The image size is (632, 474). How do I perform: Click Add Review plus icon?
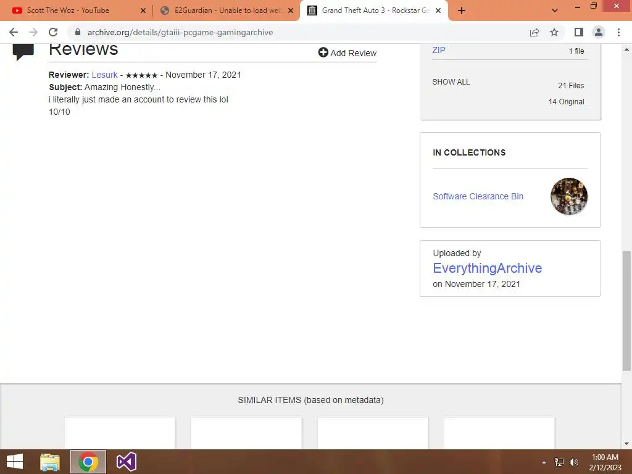pyautogui.click(x=323, y=52)
